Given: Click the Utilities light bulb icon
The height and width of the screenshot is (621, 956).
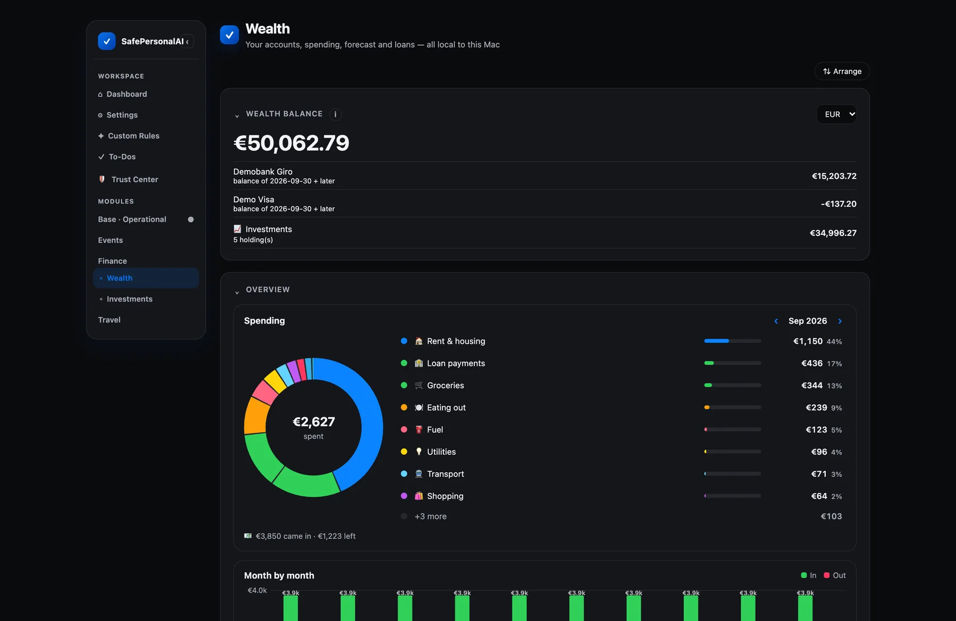Looking at the screenshot, I should tap(419, 452).
